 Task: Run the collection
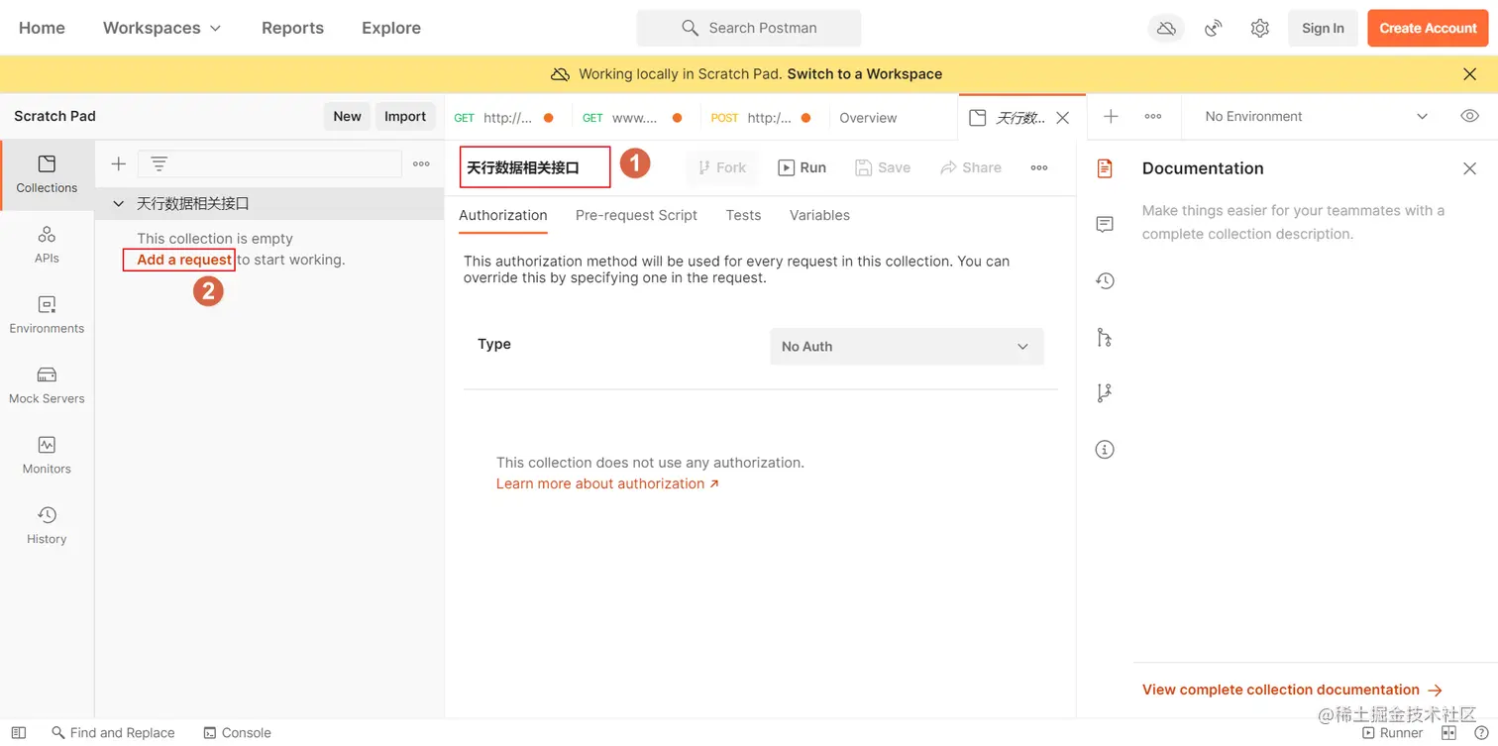[x=802, y=167]
